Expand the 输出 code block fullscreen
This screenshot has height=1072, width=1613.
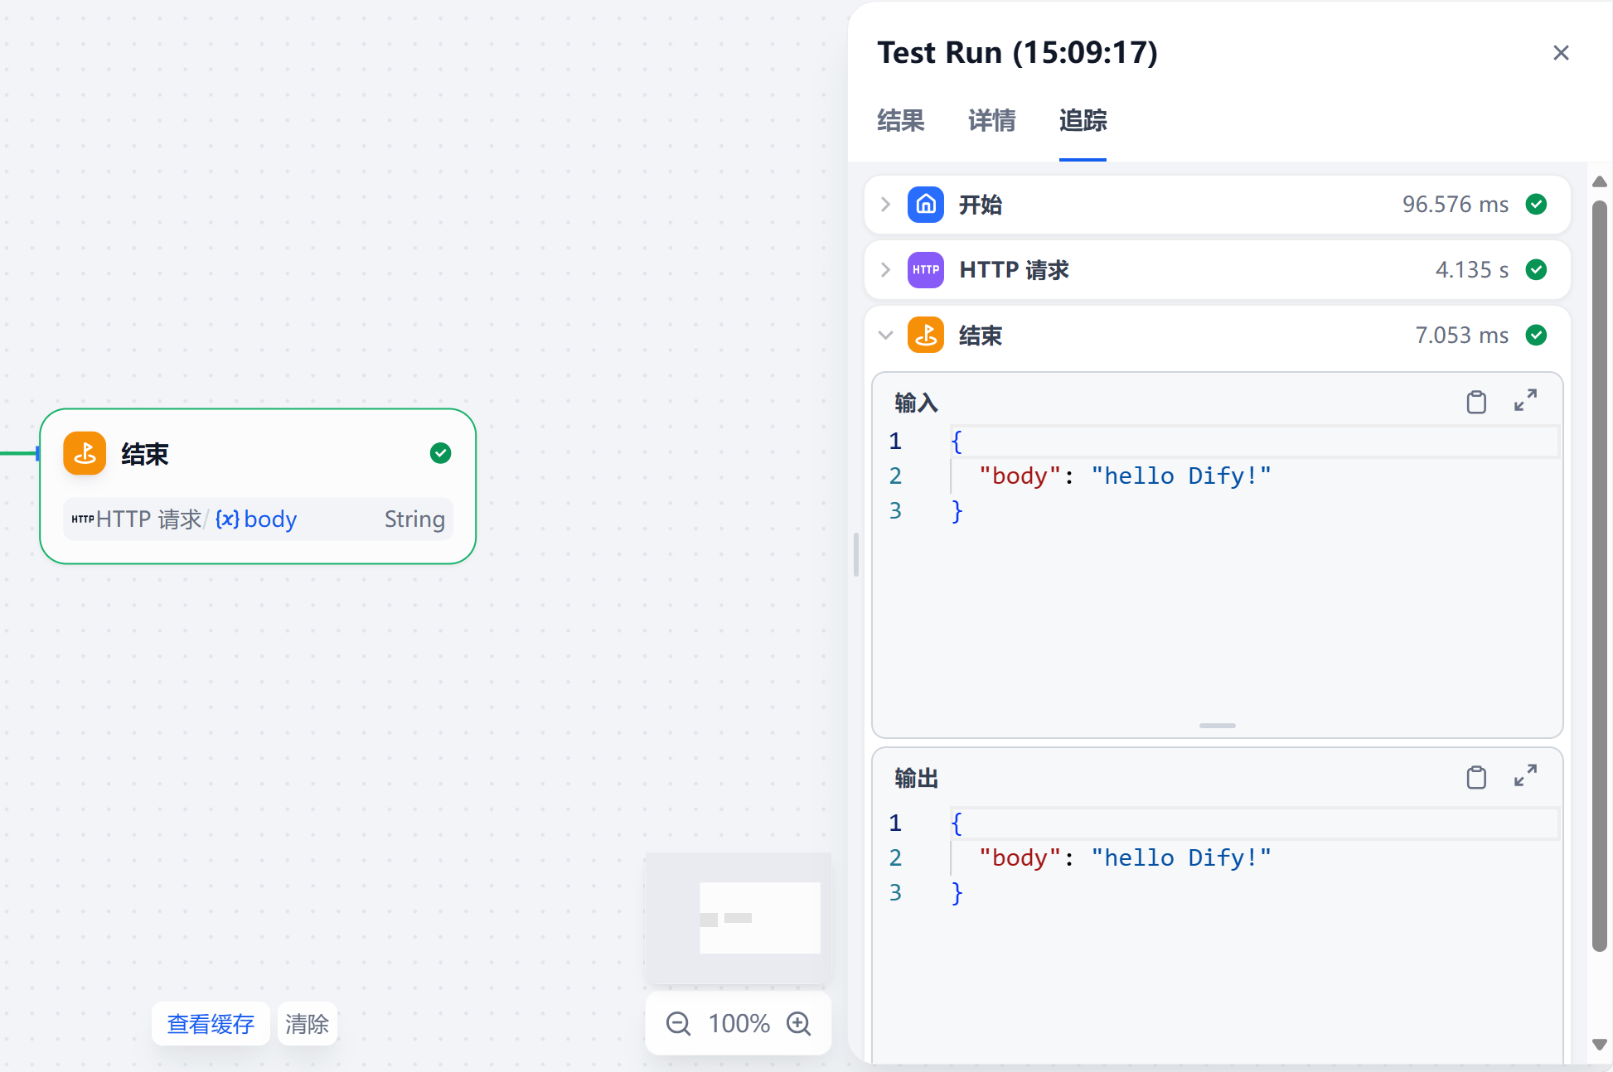[1525, 776]
